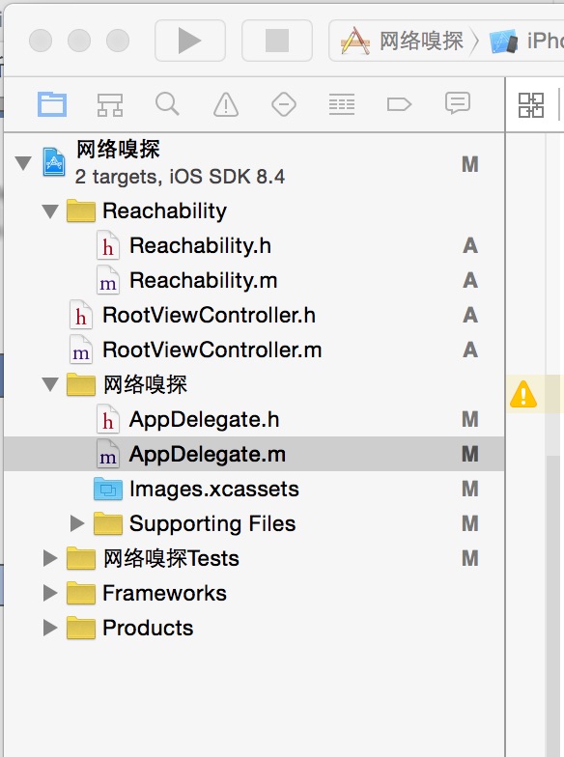Image resolution: width=564 pixels, height=757 pixels.
Task: Open the Test navigator
Action: click(284, 104)
